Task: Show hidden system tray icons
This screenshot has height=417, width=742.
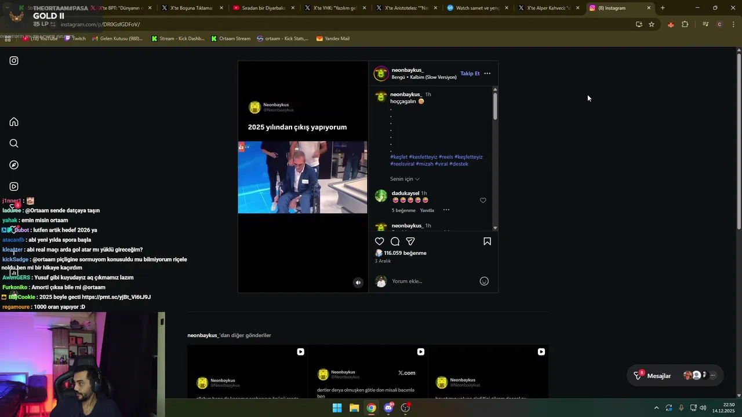Action: point(656,408)
